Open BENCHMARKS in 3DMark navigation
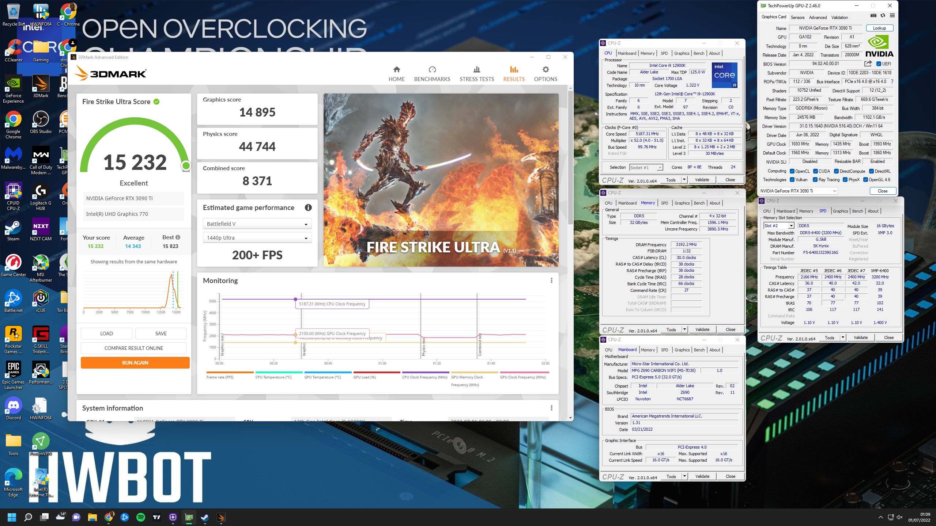 (x=432, y=74)
